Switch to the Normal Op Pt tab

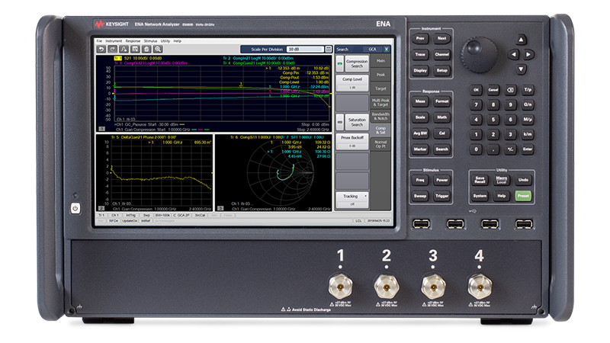[x=380, y=144]
